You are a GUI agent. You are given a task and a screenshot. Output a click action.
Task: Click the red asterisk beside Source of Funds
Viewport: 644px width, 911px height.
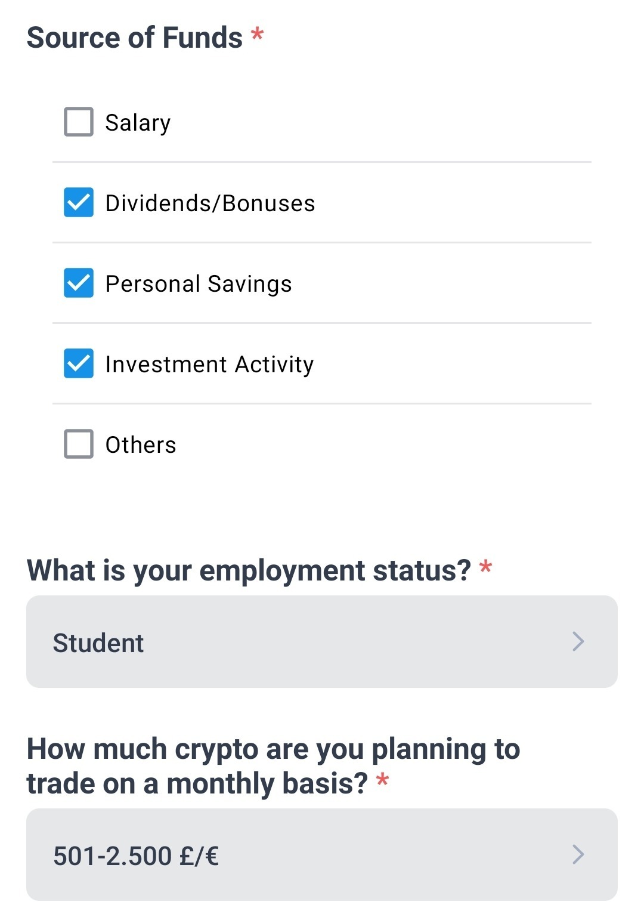tap(257, 34)
